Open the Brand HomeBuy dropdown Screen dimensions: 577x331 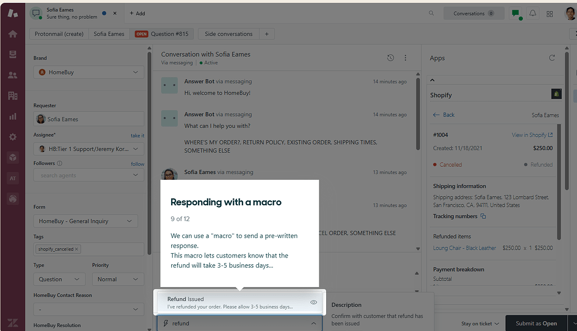coord(89,72)
